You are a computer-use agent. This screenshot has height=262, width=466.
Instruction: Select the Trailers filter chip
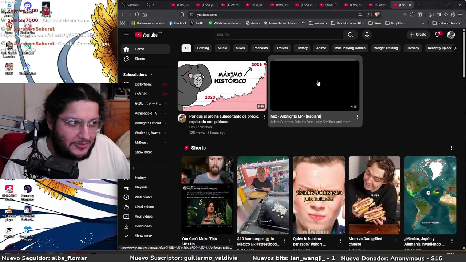click(x=282, y=48)
